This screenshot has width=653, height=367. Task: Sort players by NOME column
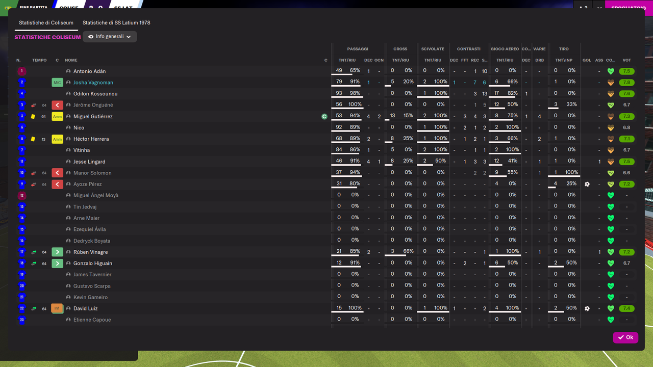[71, 60]
